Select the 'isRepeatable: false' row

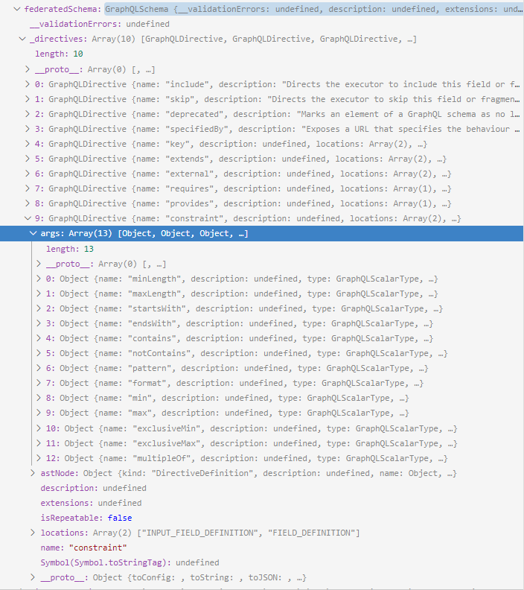pyautogui.click(x=262, y=518)
